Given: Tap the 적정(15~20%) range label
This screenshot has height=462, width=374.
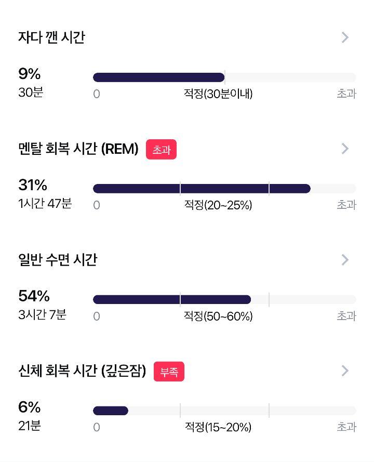Looking at the screenshot, I should 218,427.
